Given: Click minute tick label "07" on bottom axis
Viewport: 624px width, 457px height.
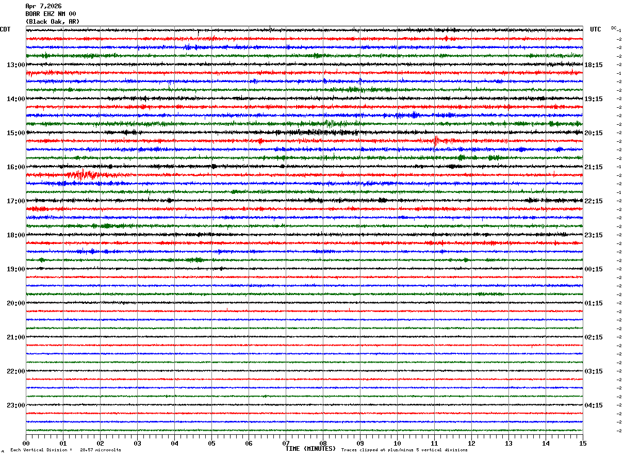Looking at the screenshot, I should pos(286,443).
